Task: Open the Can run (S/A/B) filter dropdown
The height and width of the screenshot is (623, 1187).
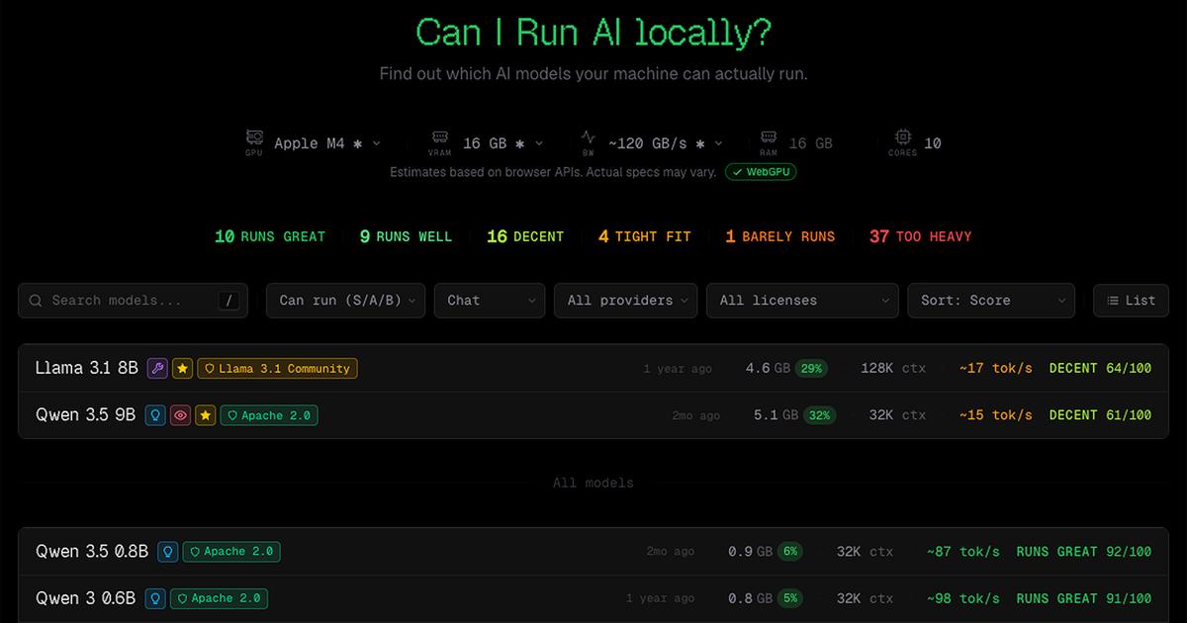Action: (x=346, y=301)
